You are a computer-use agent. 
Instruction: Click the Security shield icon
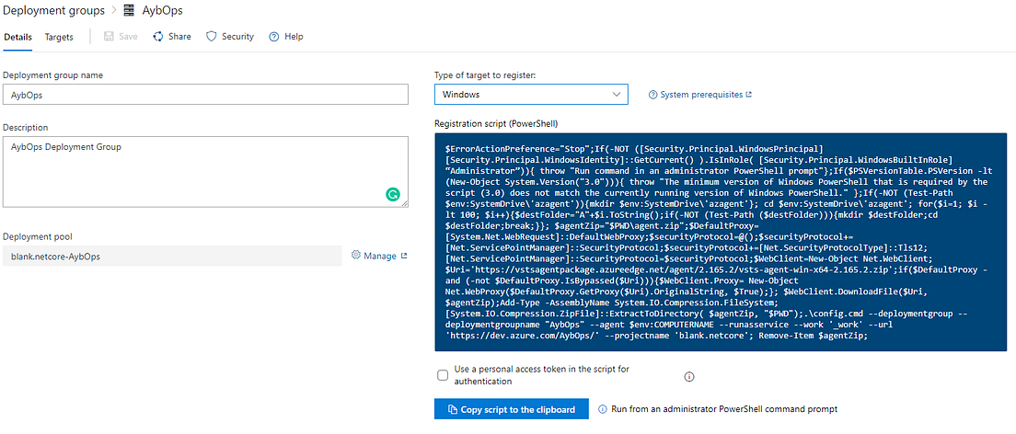[211, 37]
